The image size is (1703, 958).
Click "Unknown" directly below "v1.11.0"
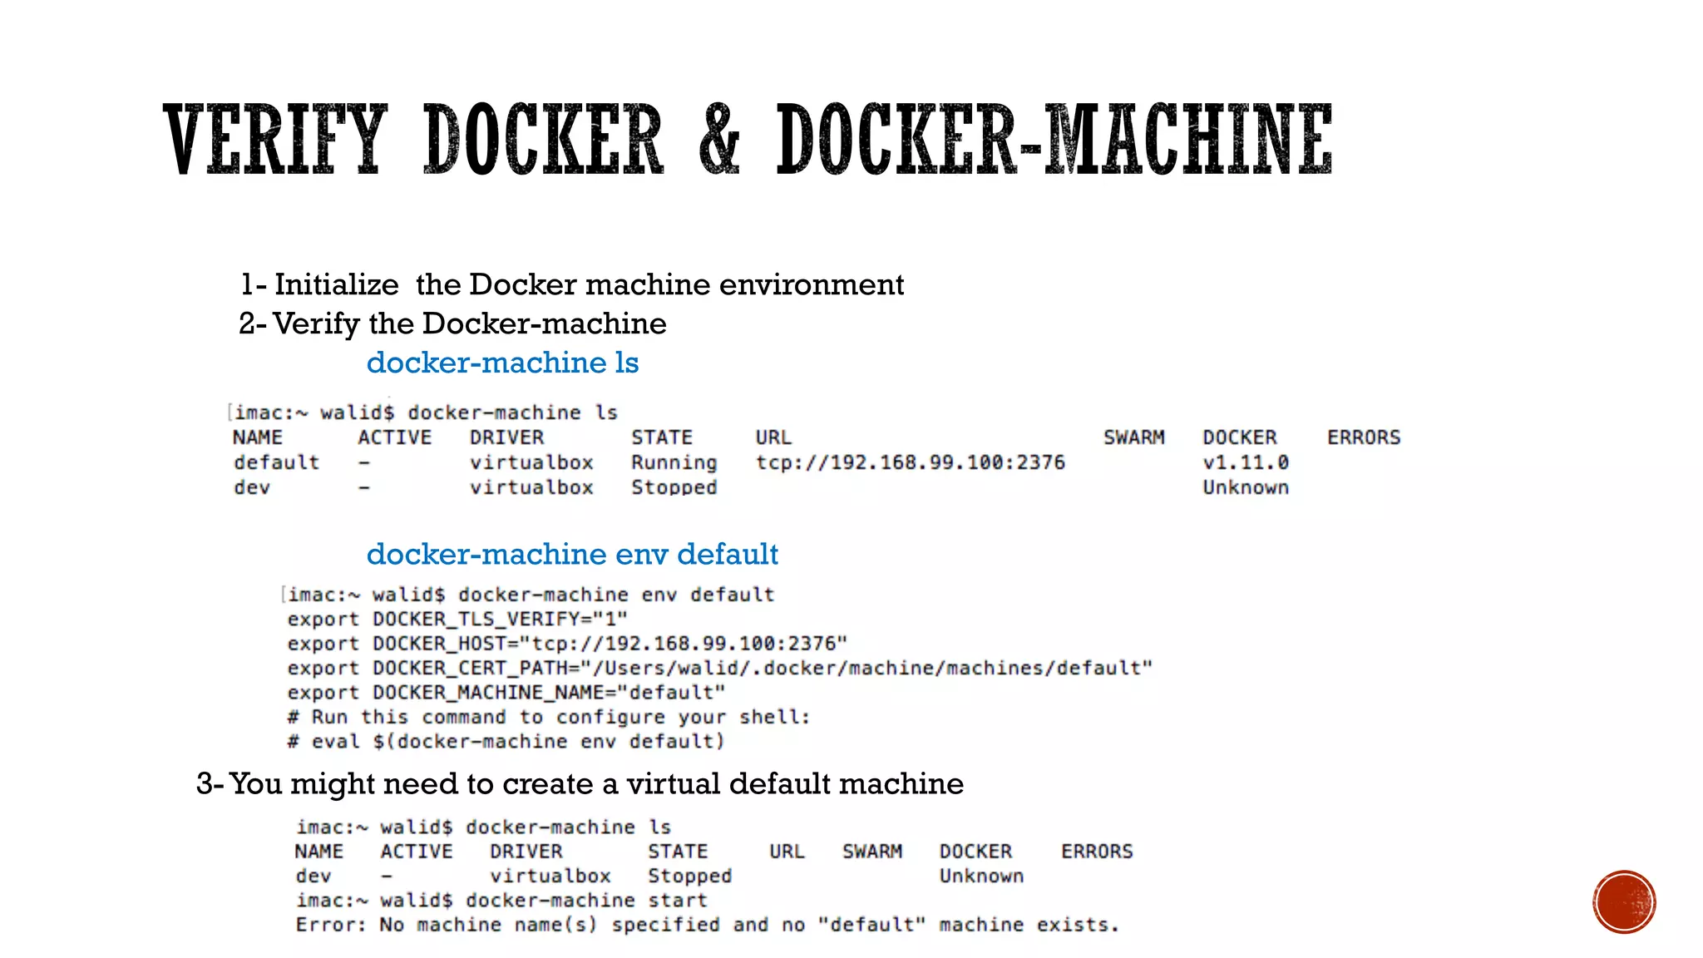click(x=1246, y=487)
